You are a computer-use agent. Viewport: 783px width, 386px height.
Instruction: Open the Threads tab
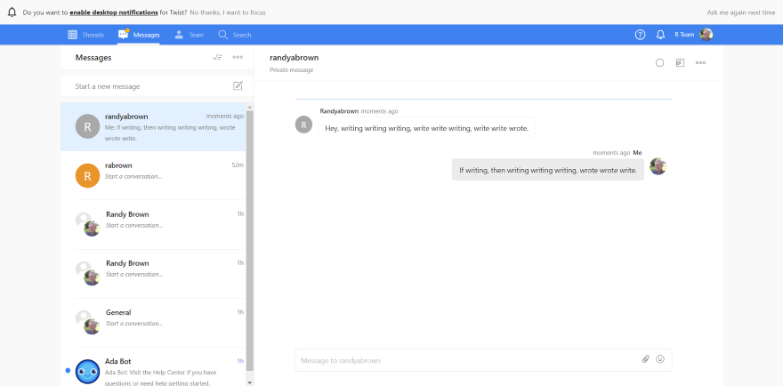coord(86,35)
